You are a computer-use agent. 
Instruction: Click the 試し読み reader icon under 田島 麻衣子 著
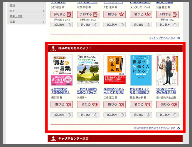[149, 115]
